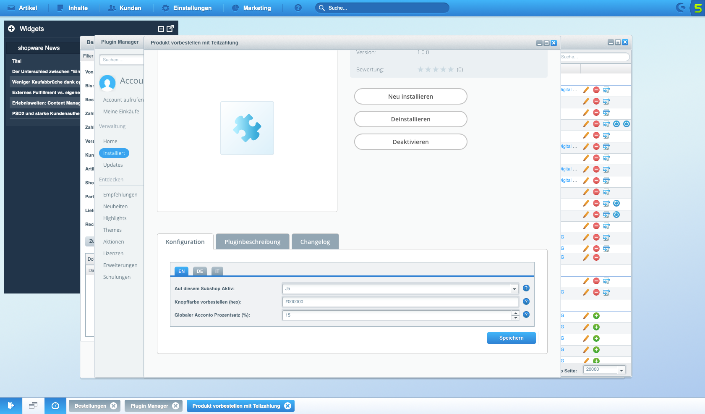Image resolution: width=705 pixels, height=414 pixels.
Task: Decrease Globaler Acconto Prozentsatz with down arrow
Action: coord(515,318)
